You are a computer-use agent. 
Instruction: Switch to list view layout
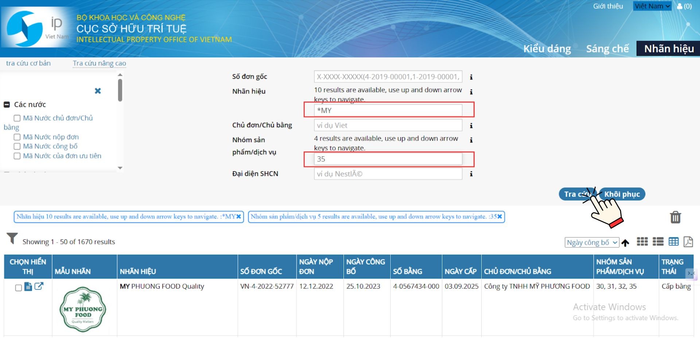tap(658, 242)
